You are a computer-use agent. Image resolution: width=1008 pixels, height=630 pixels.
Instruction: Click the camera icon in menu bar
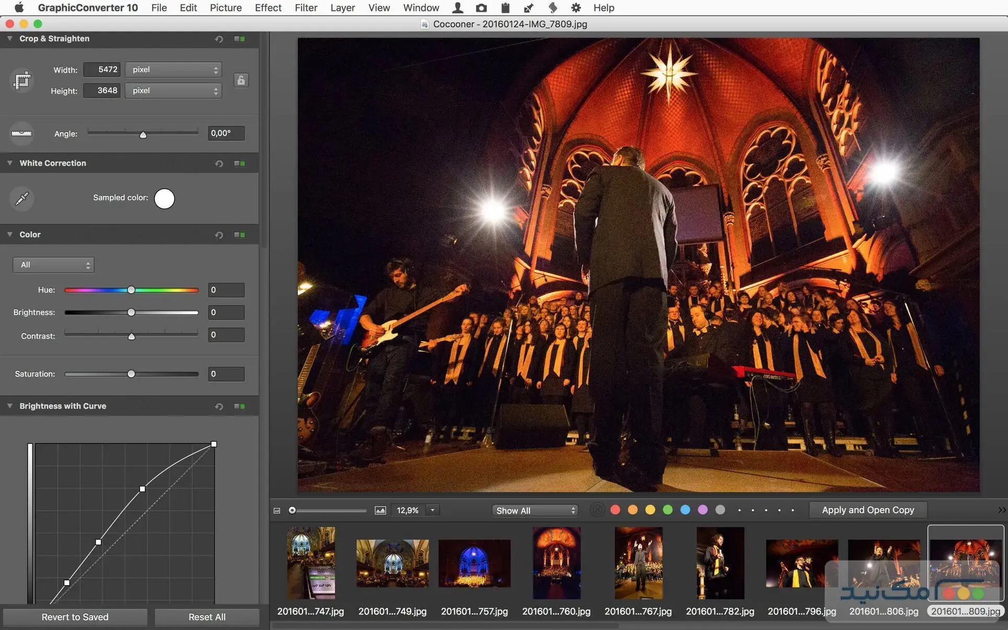click(481, 8)
